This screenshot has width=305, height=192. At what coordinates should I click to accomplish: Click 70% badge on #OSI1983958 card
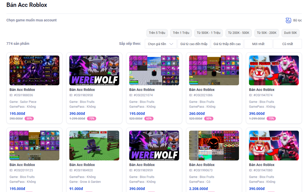coord(92,118)
